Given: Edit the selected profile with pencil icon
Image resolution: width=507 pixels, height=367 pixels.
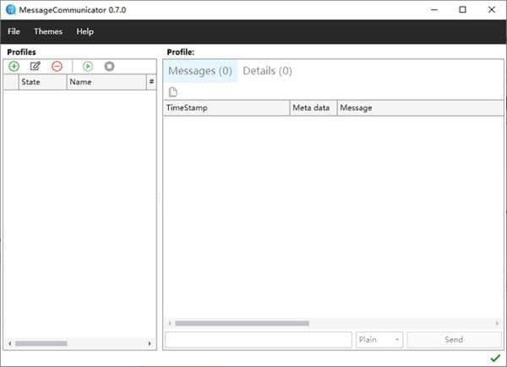Looking at the screenshot, I should point(35,66).
